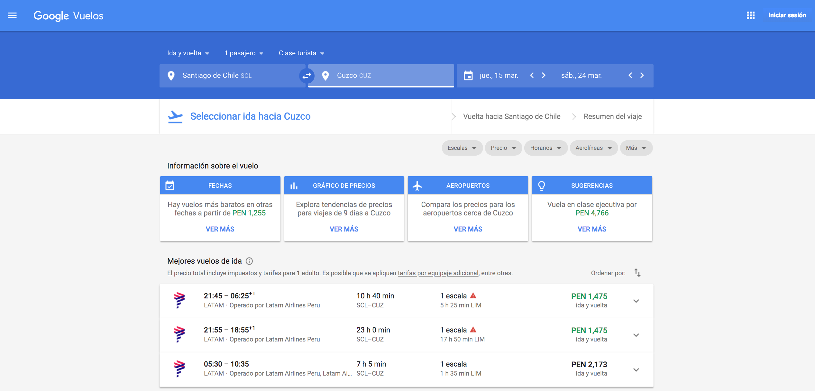Click VER MÁS in Sugerencias card
Screen dimensions: 815x391
pyautogui.click(x=592, y=229)
